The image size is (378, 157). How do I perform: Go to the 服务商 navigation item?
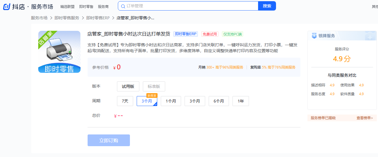pyautogui.click(x=103, y=6)
